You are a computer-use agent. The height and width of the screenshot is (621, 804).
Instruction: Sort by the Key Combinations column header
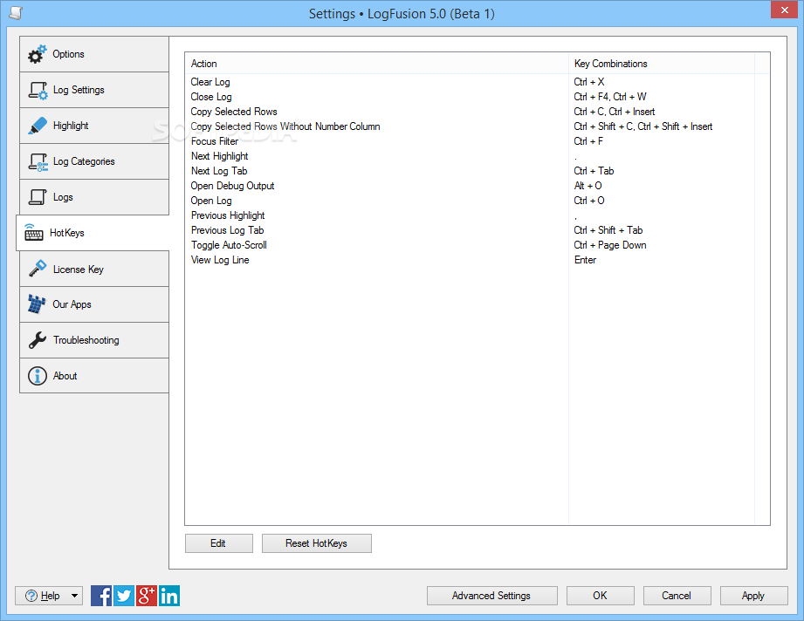(662, 64)
